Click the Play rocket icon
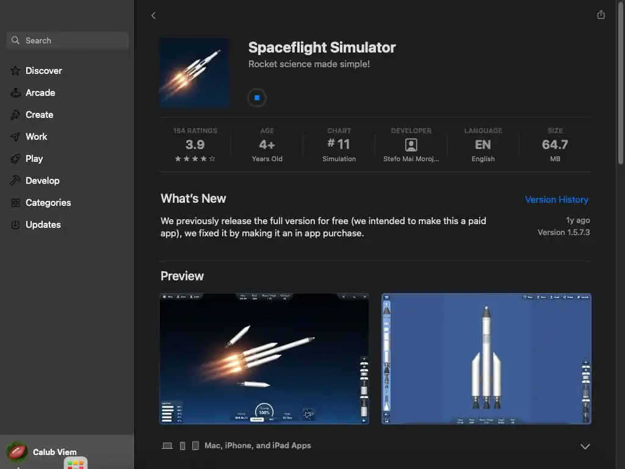This screenshot has width=625, height=469. 15,158
